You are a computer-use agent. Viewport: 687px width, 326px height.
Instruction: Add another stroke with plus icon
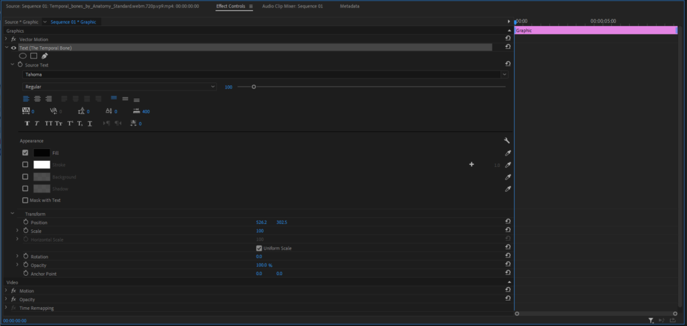pyautogui.click(x=472, y=164)
